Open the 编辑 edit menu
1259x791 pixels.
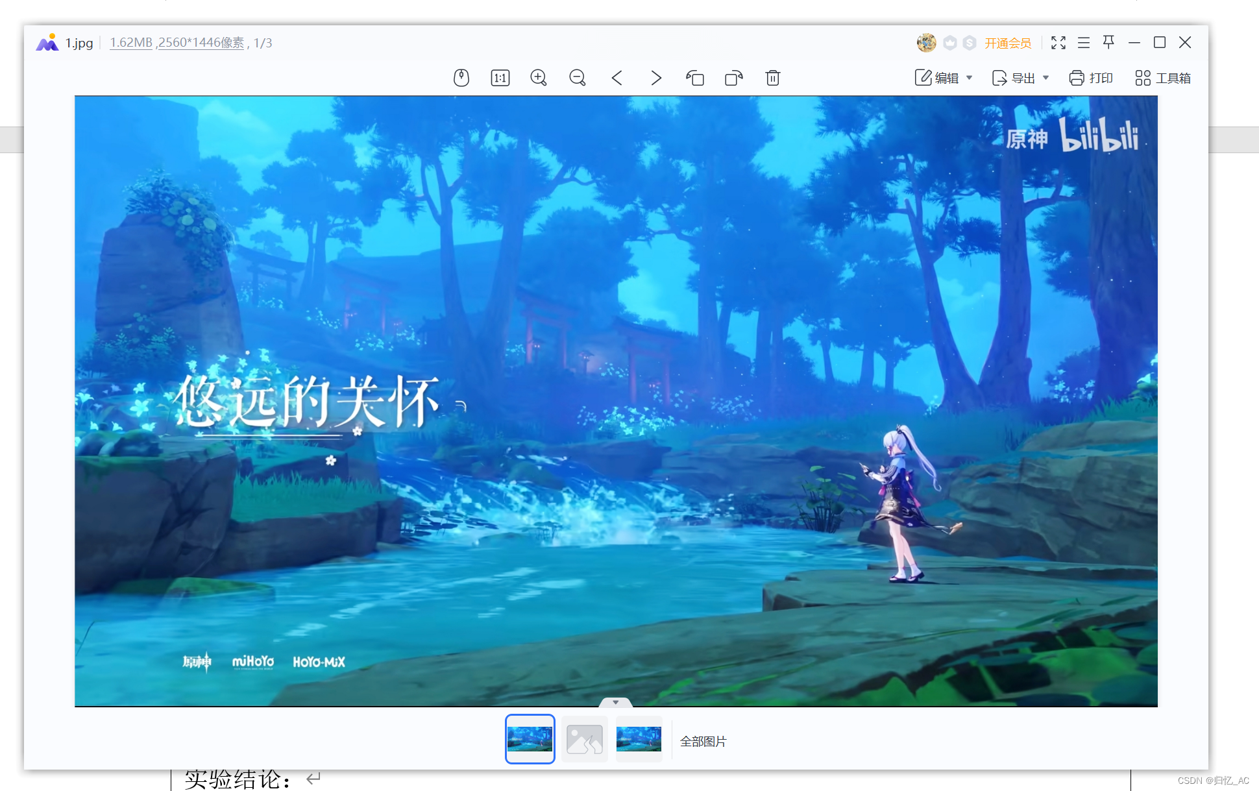[x=937, y=78]
